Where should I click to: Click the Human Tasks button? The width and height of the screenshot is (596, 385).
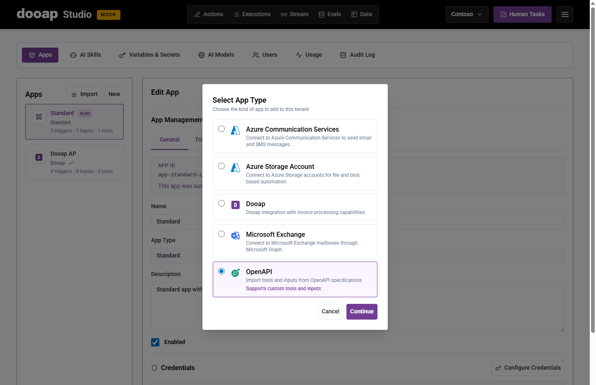[522, 14]
